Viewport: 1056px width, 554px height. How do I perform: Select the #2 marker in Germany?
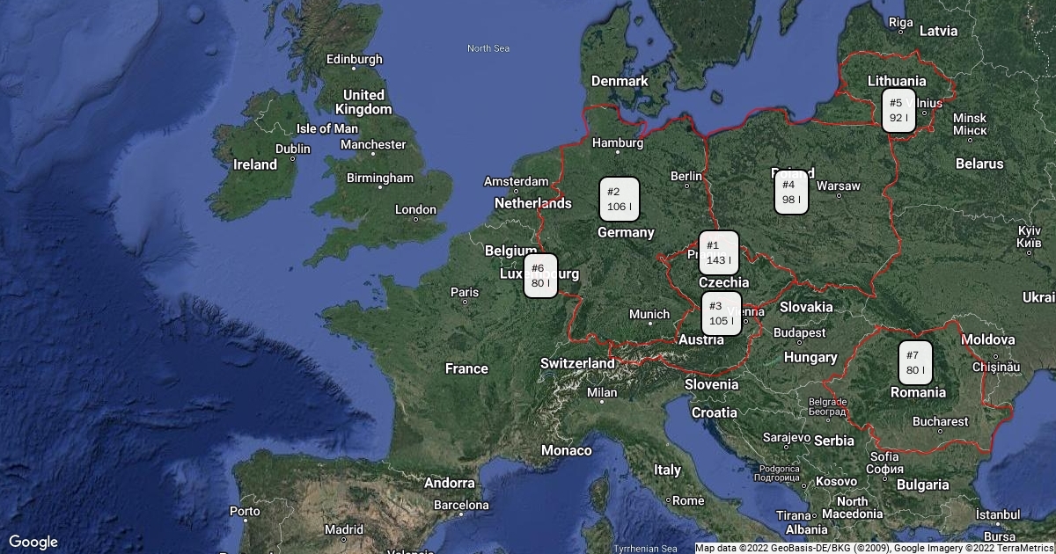pos(619,200)
